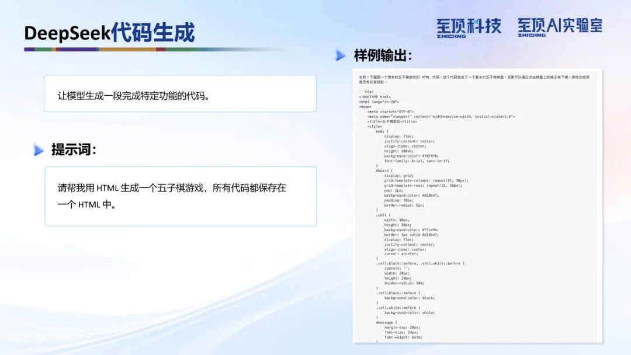Select the ```html code fence line

click(x=366, y=92)
